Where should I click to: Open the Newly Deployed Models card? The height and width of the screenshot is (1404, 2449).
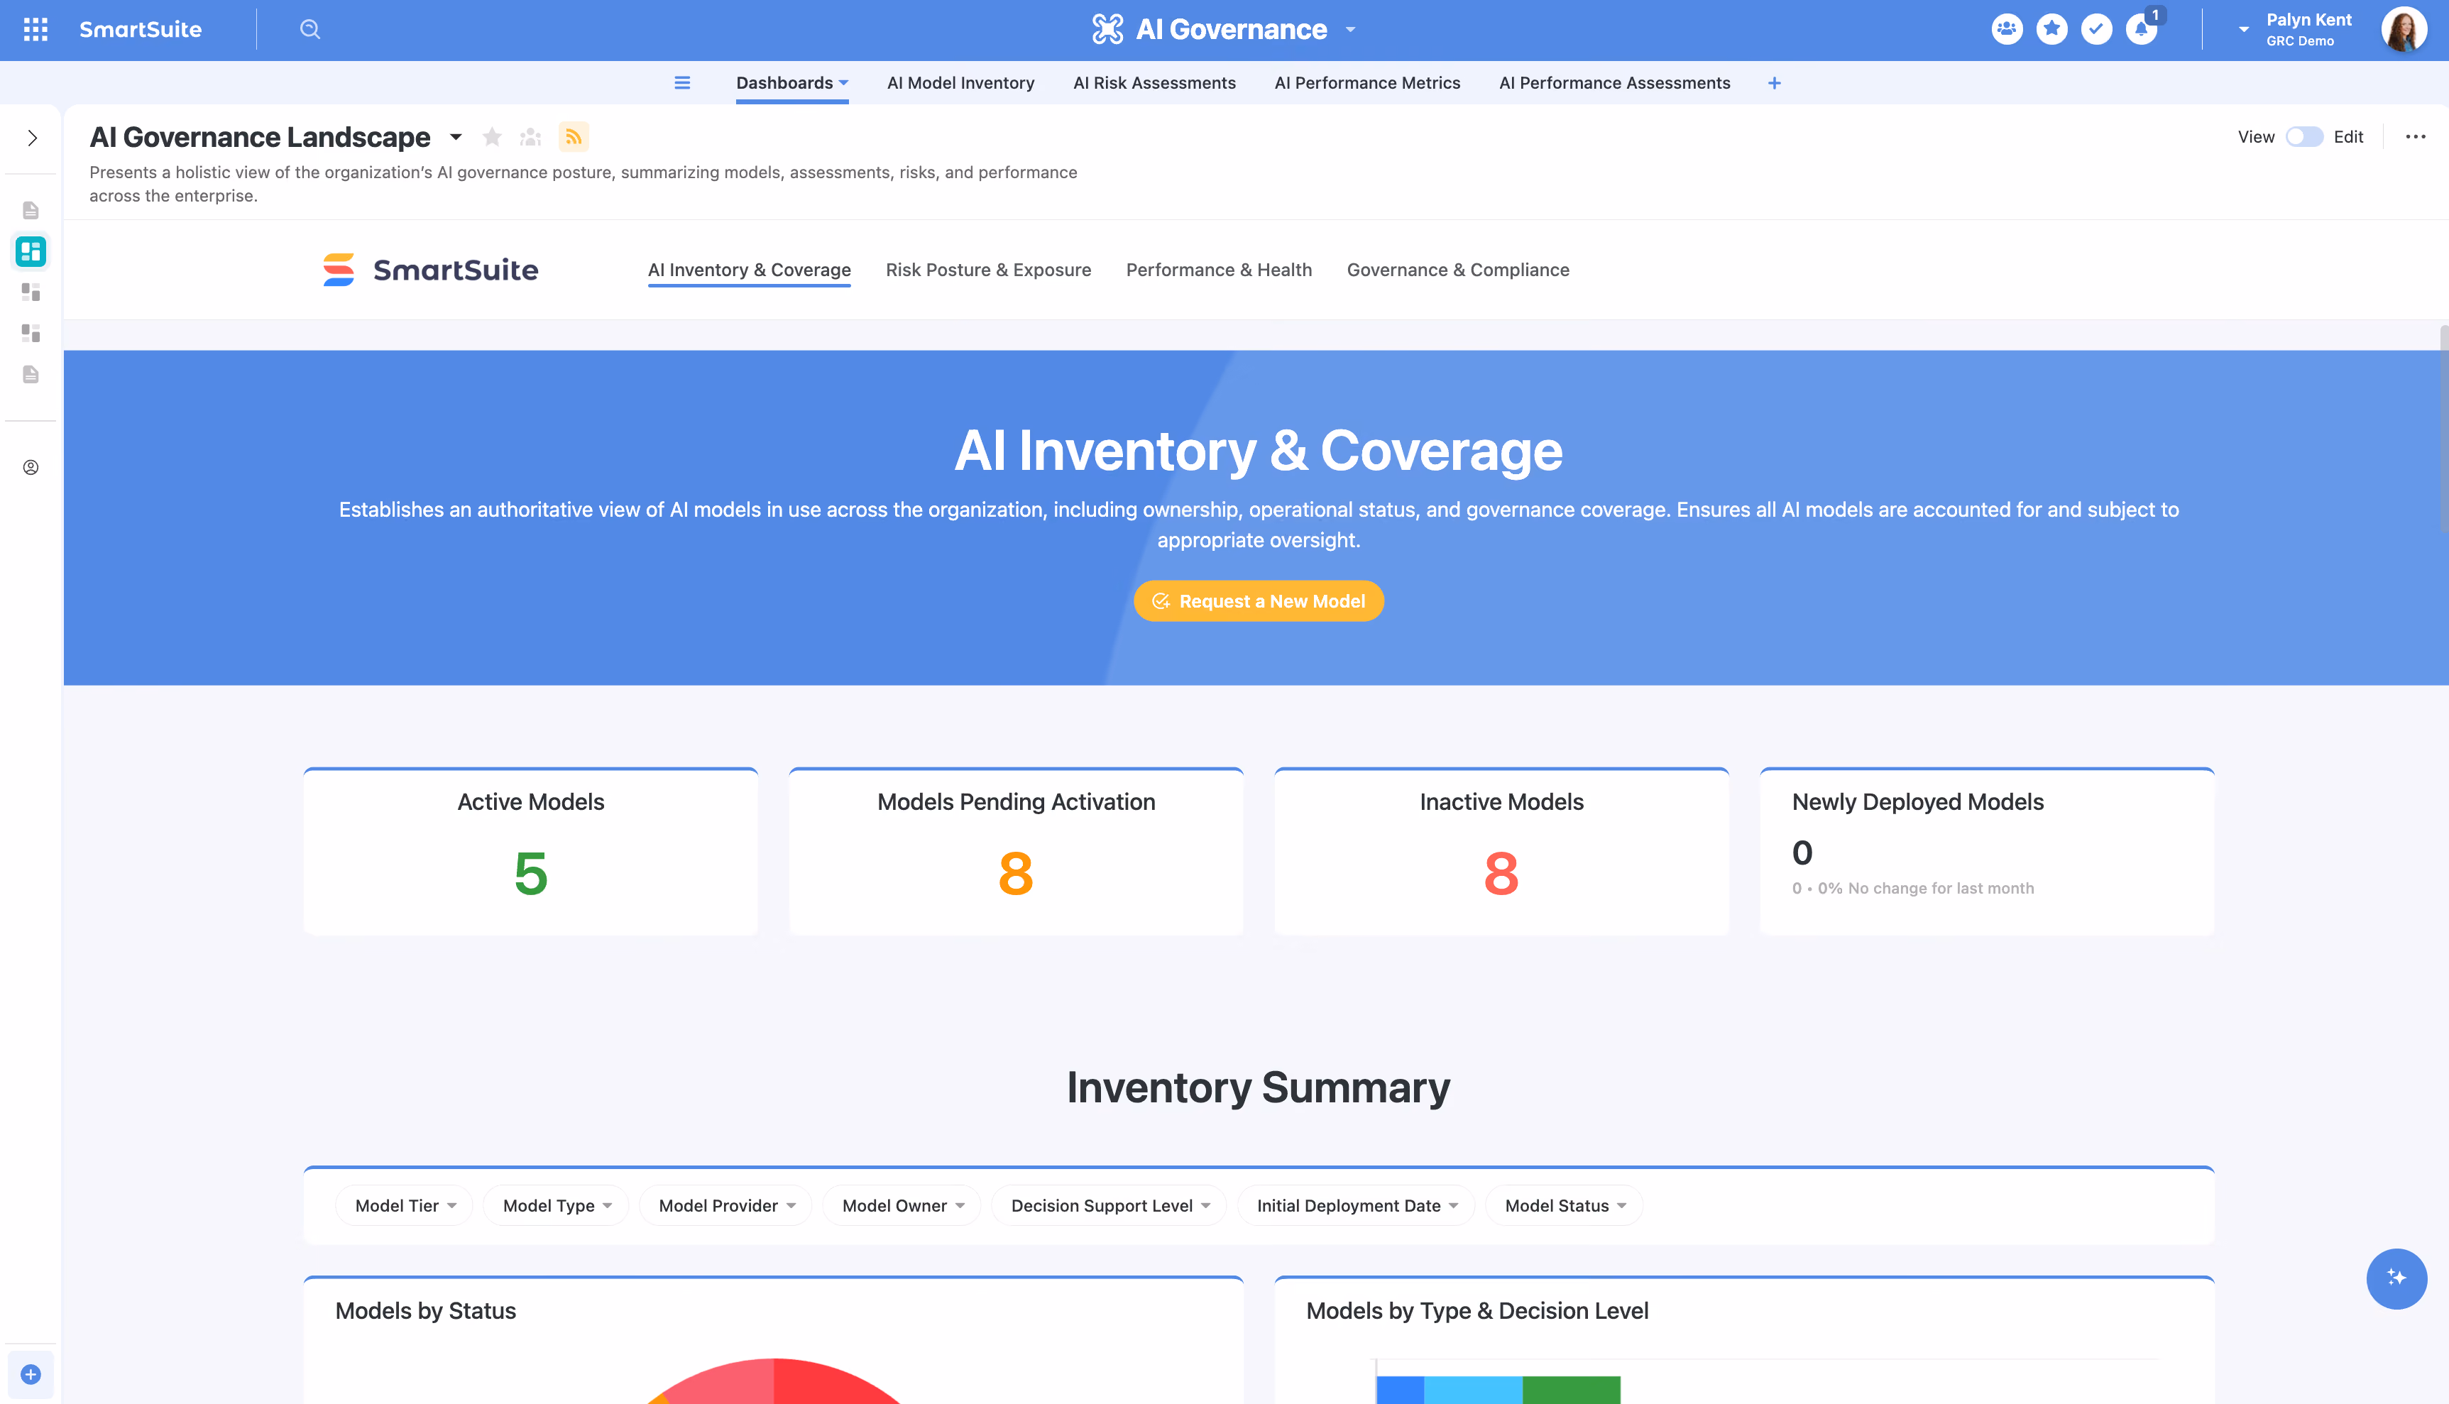click(1987, 852)
